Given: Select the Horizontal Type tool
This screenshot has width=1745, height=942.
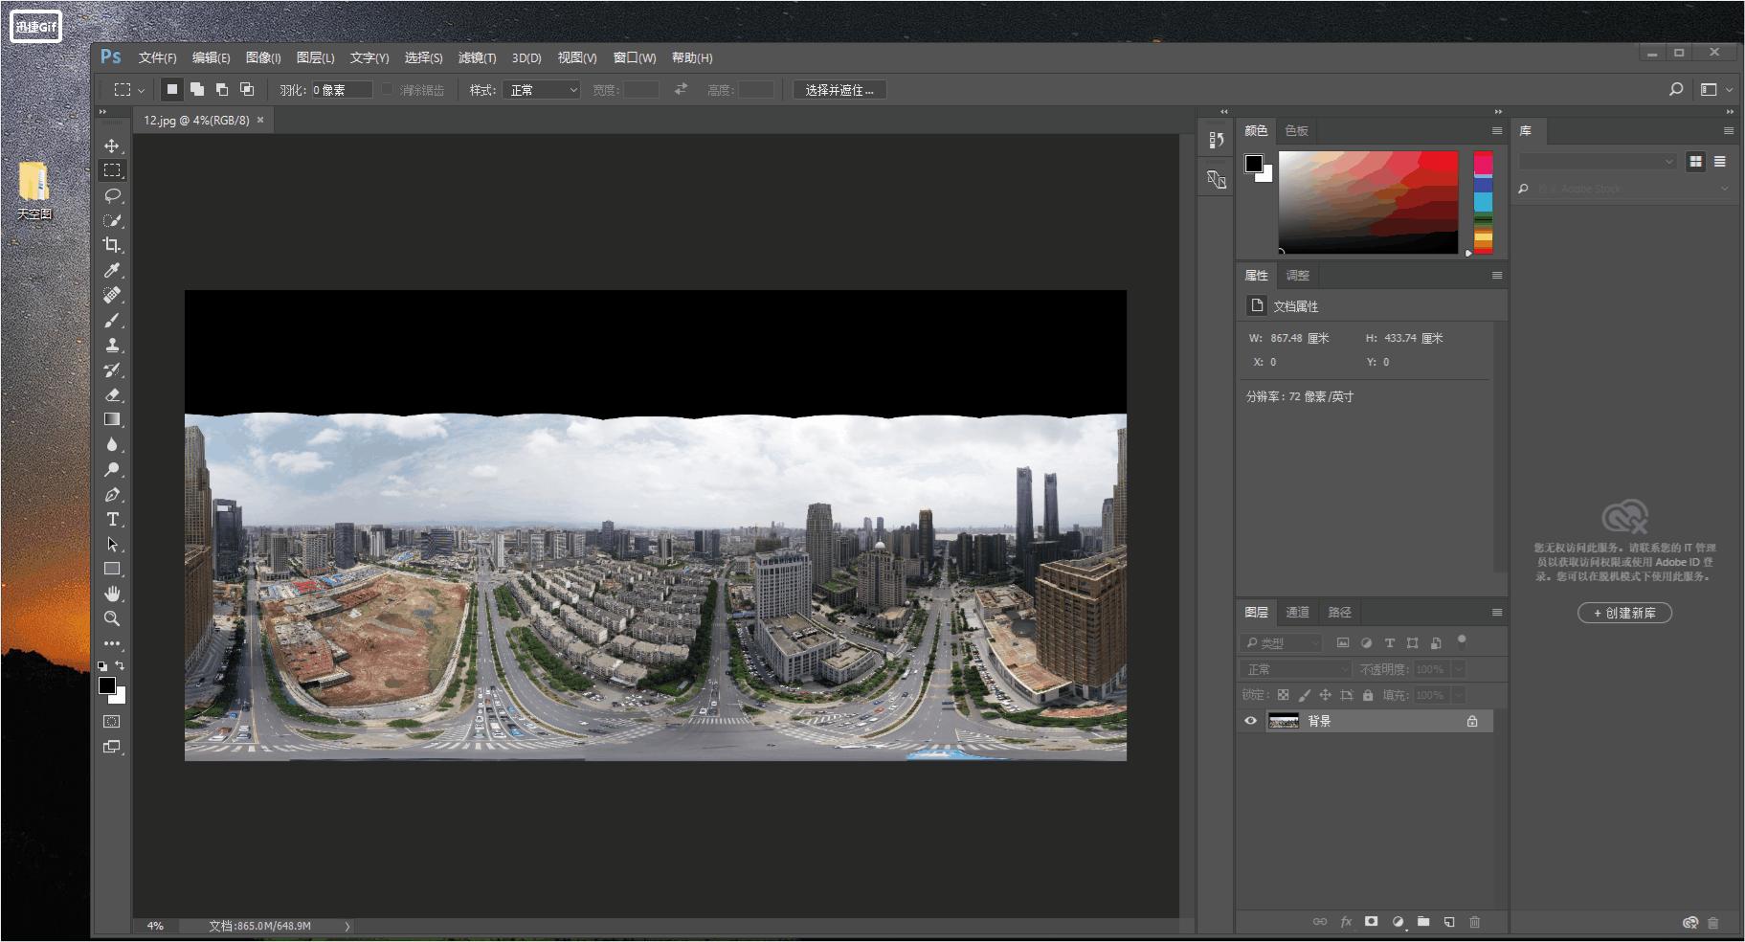Looking at the screenshot, I should (x=112, y=519).
